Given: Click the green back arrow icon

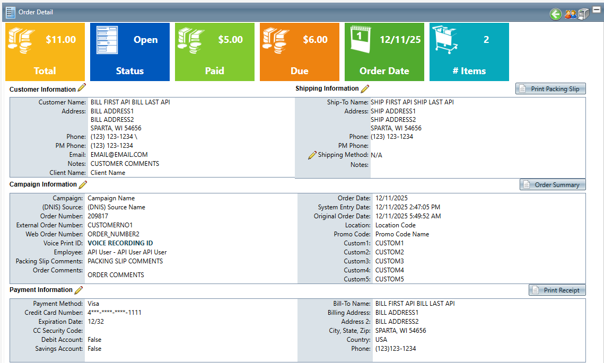Looking at the screenshot, I should [555, 14].
